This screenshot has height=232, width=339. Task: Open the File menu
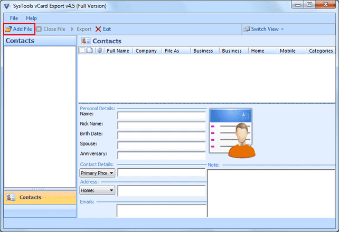point(14,18)
